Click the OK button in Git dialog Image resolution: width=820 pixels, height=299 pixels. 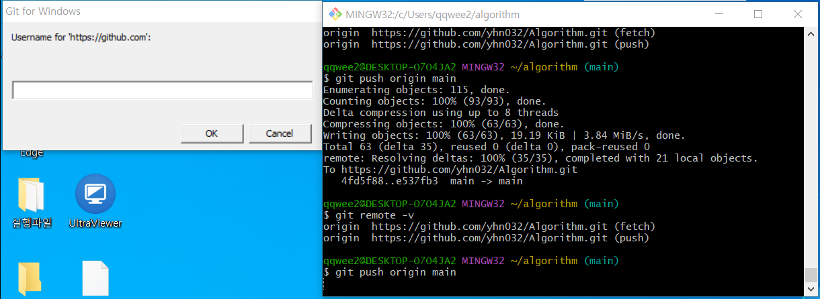(212, 133)
